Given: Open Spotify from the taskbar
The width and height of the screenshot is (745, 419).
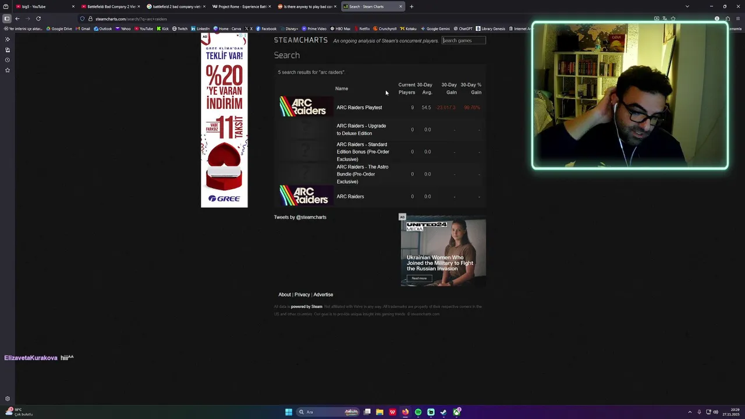Looking at the screenshot, I should coord(418,412).
